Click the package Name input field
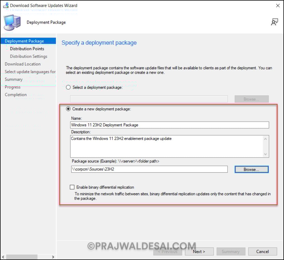Viewport: 284px width, 260px height. (169, 125)
